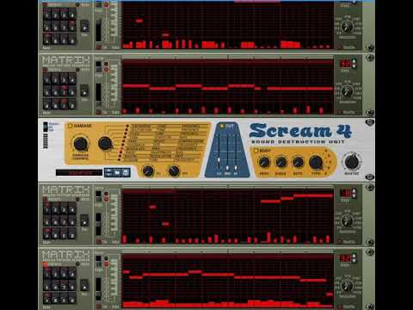413x310 pixels.
Task: Click the Resolution knob on the topmost Matrix
Action: 347,27
